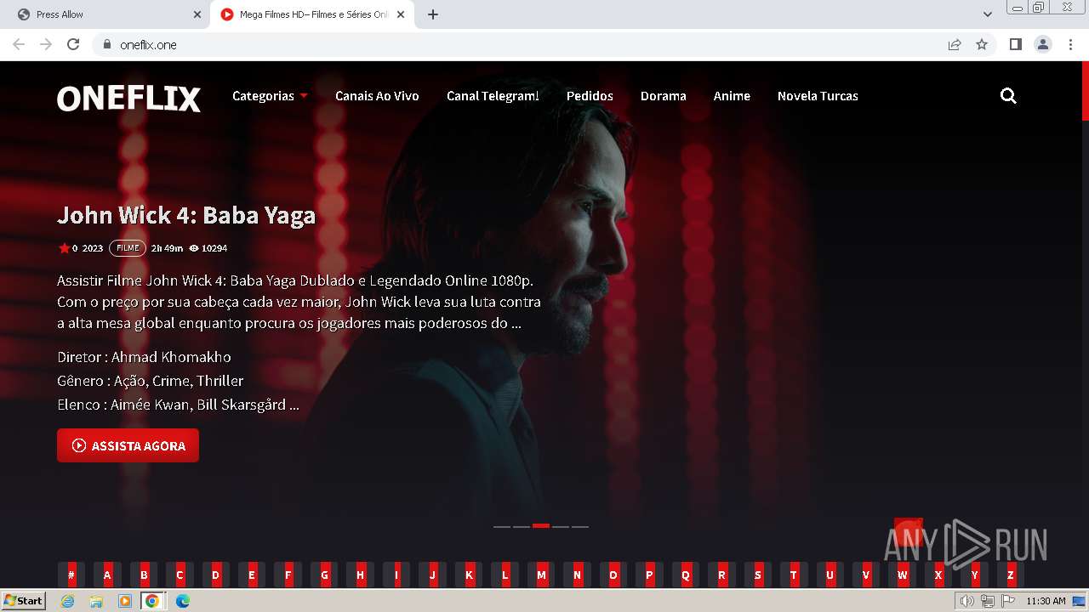This screenshot has width=1089, height=612.
Task: Filter titles by letter A
Action: point(107,575)
